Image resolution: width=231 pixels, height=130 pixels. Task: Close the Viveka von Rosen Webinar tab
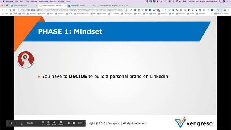65,6
